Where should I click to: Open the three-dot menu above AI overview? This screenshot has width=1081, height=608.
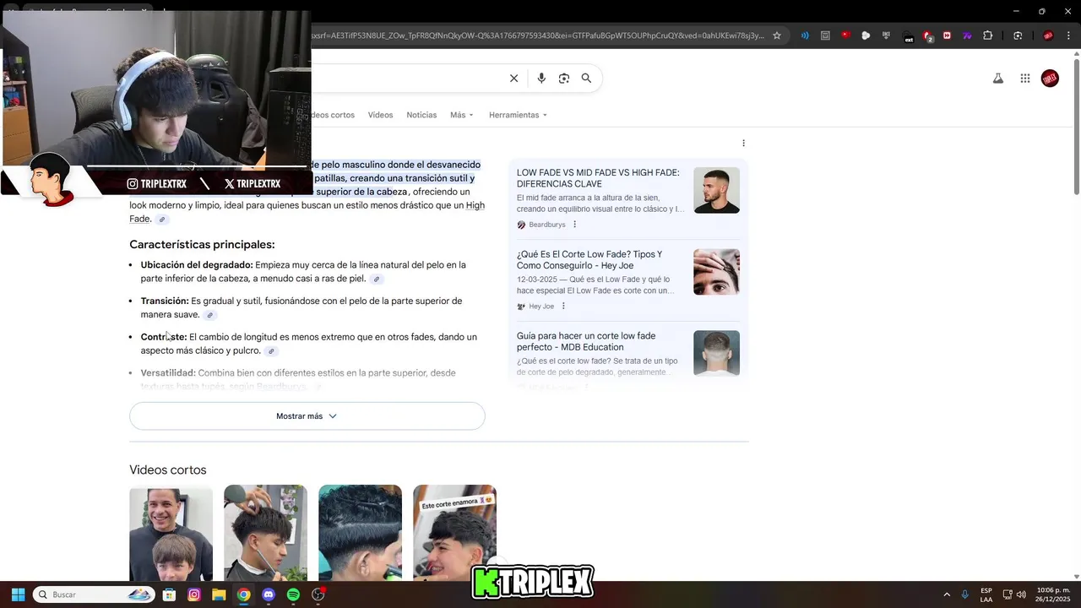(743, 144)
